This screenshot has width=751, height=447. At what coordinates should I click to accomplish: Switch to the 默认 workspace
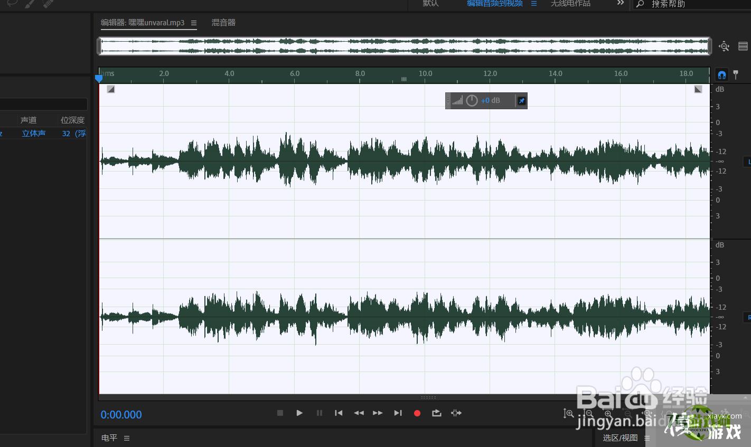pos(430,3)
